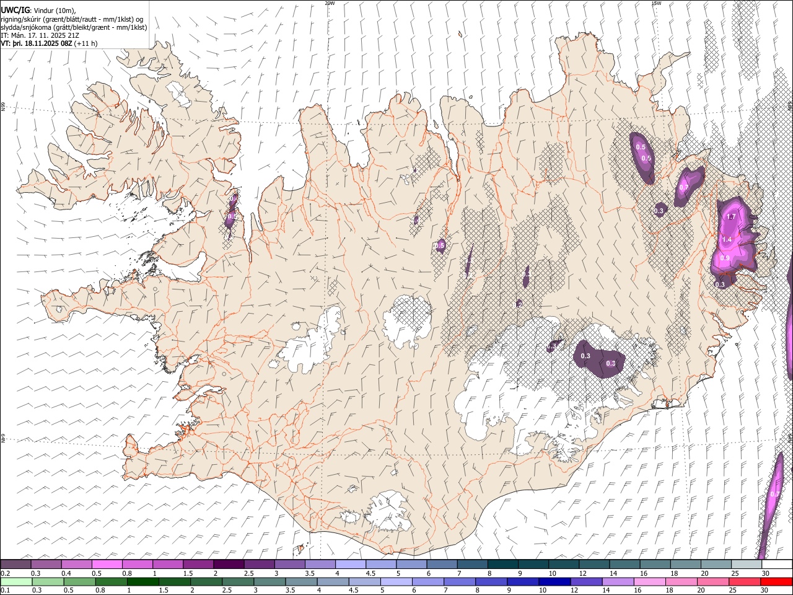Image resolution: width=793 pixels, height=595 pixels.
Task: Click the snow legend swatch between 0.5 and 0.8
Action: pyautogui.click(x=107, y=564)
